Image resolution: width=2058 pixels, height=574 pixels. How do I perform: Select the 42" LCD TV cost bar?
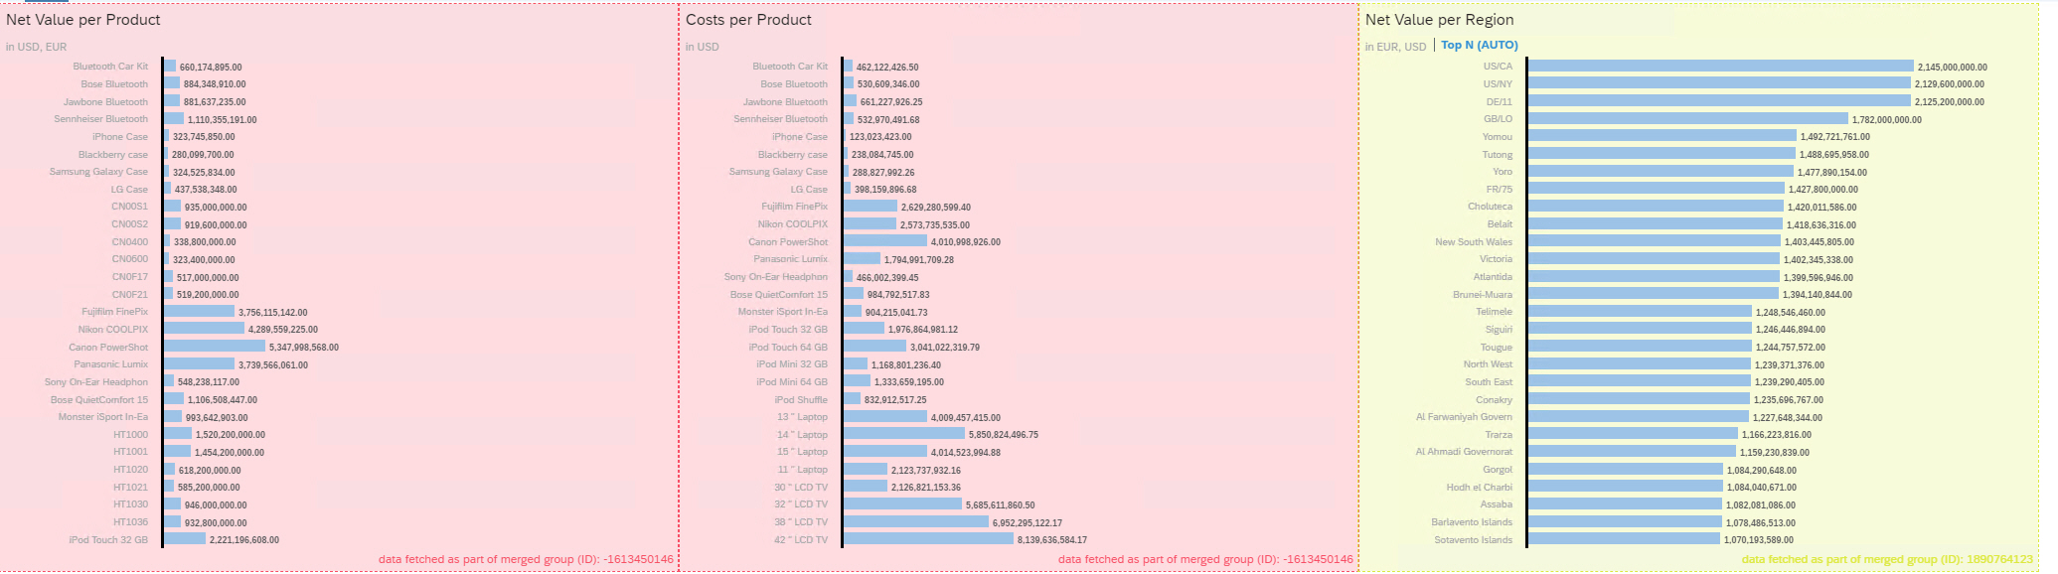point(928,539)
